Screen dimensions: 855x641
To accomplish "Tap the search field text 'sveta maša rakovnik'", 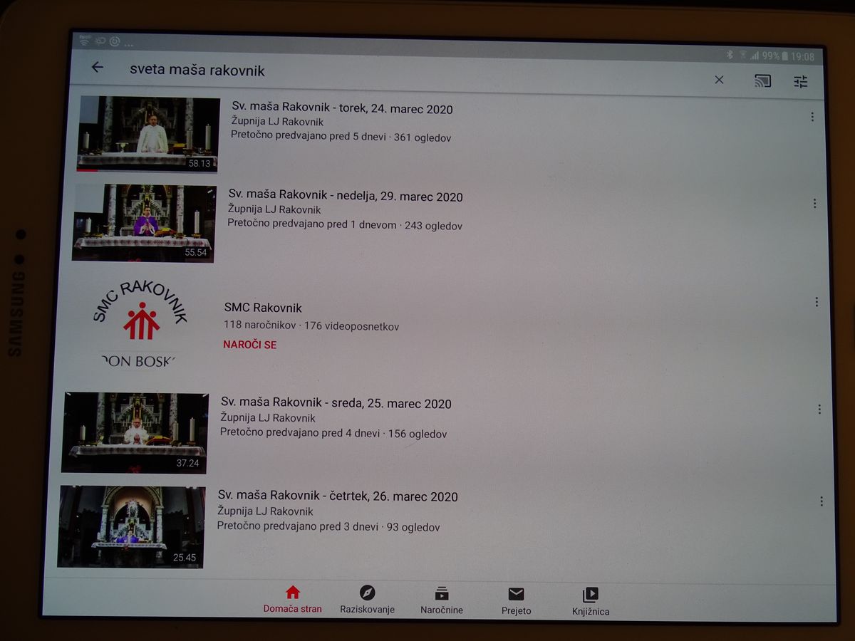I will (197, 70).
